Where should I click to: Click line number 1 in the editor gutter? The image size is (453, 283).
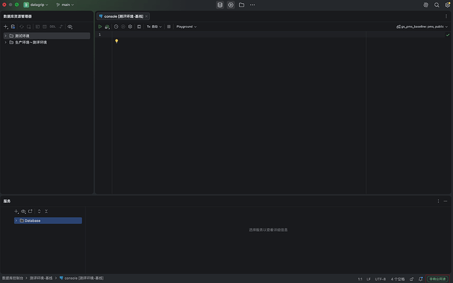pyautogui.click(x=100, y=35)
